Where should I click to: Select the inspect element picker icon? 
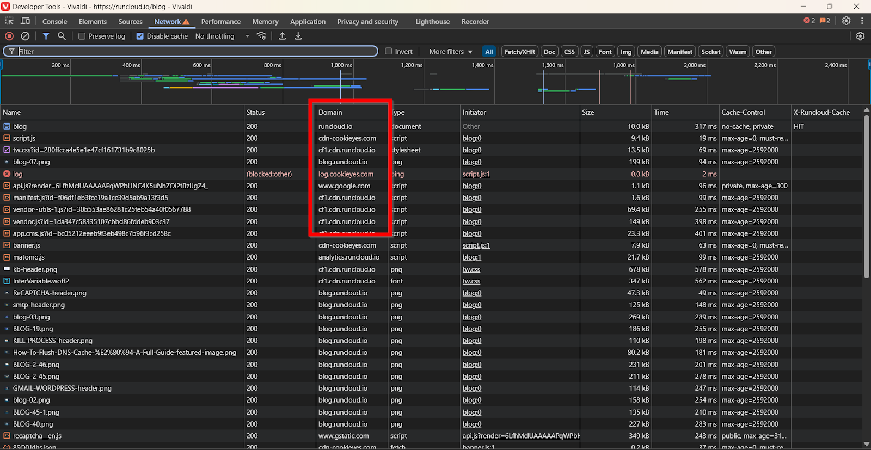(9, 21)
